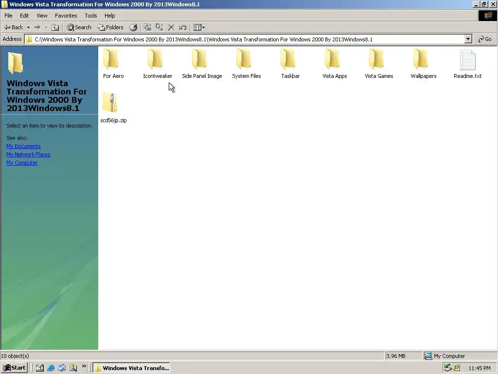Select the Readme.txt file
498x374 pixels.
467,64
